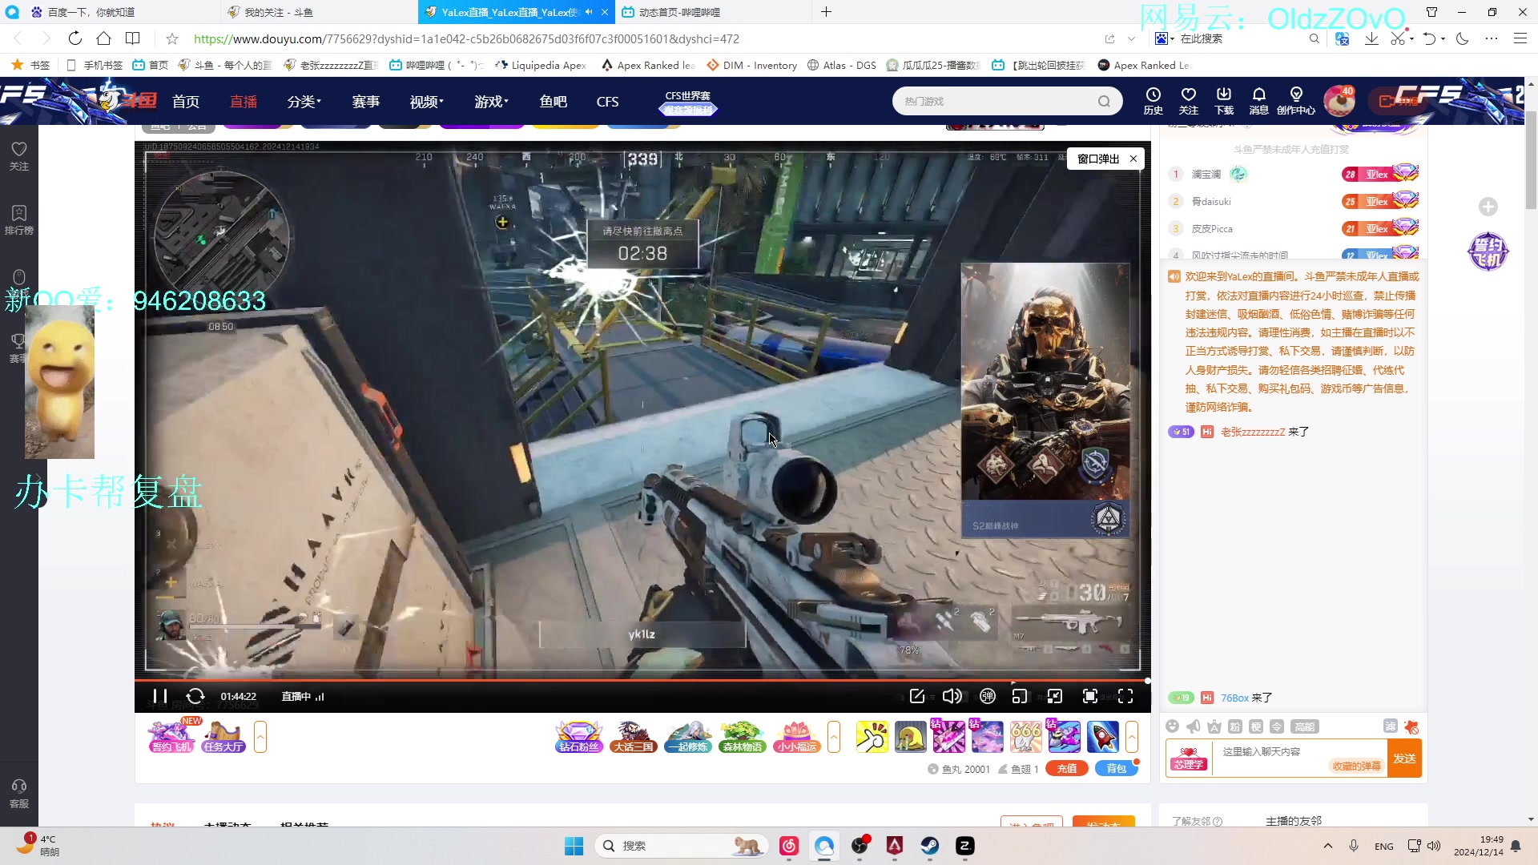Open user avatar profile in header
The width and height of the screenshot is (1538, 865).
pyautogui.click(x=1339, y=101)
